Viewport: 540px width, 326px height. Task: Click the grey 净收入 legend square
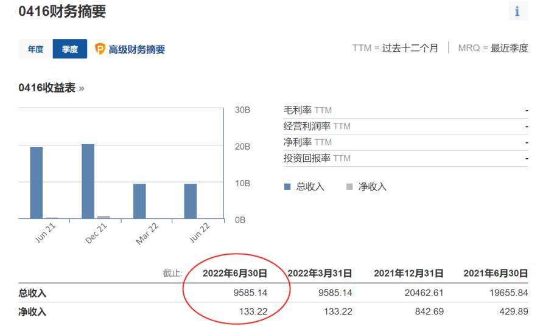(x=349, y=187)
